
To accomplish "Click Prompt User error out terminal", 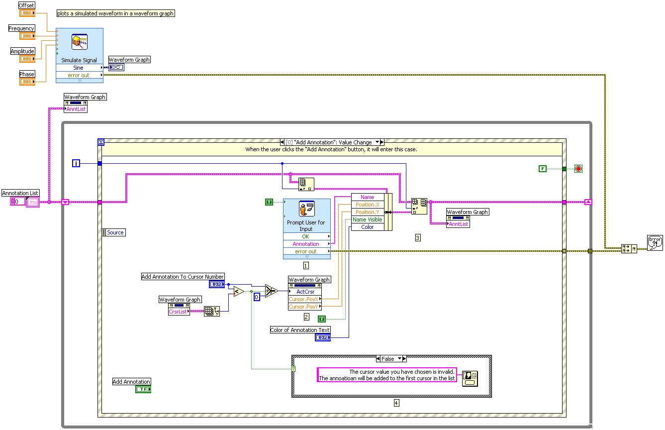I will click(306, 251).
